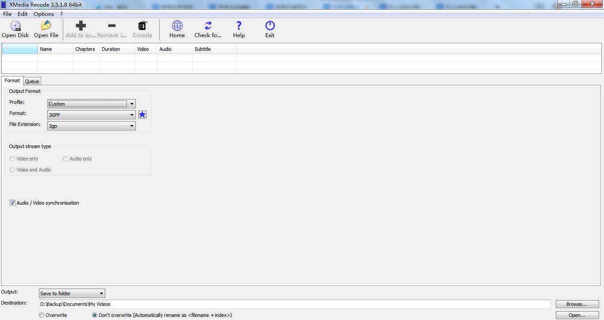Viewport: 604px width, 320px height.
Task: Click the Chapters column header
Action: click(x=86, y=49)
